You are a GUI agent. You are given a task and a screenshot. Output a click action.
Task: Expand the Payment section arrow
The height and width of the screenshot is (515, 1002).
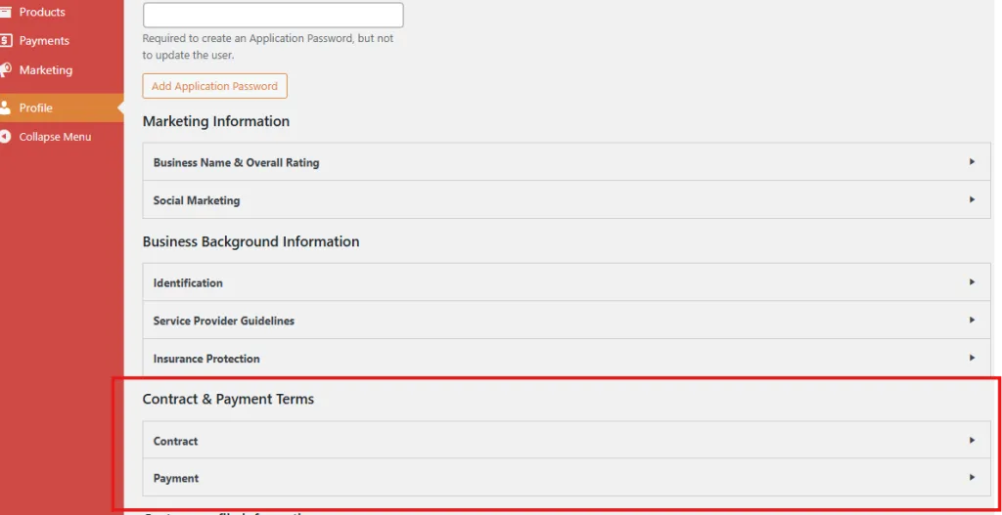click(972, 478)
